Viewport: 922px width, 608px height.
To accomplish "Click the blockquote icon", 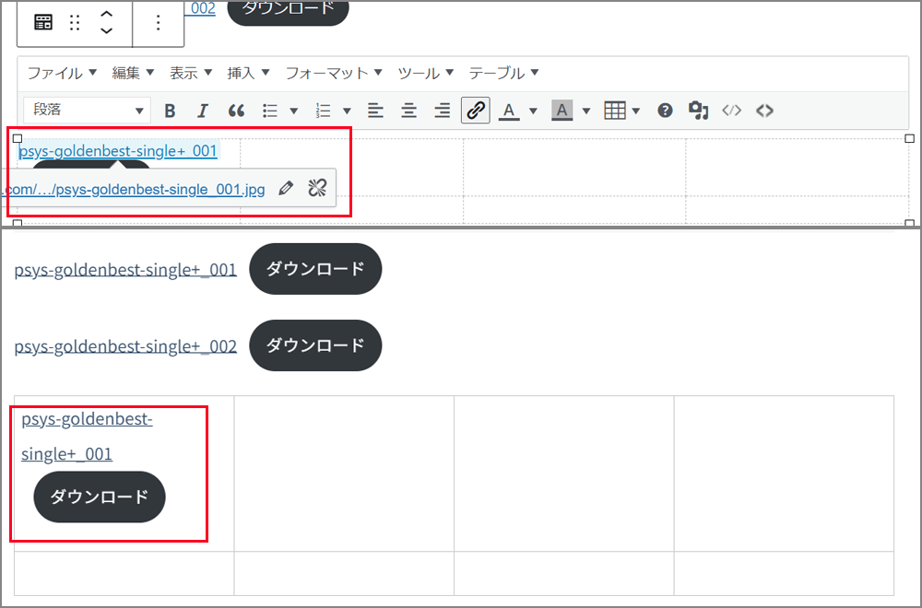I will (236, 111).
